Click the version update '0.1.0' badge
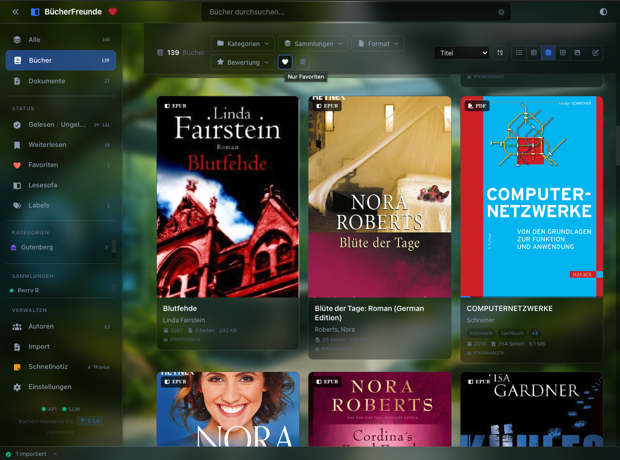 (x=90, y=421)
